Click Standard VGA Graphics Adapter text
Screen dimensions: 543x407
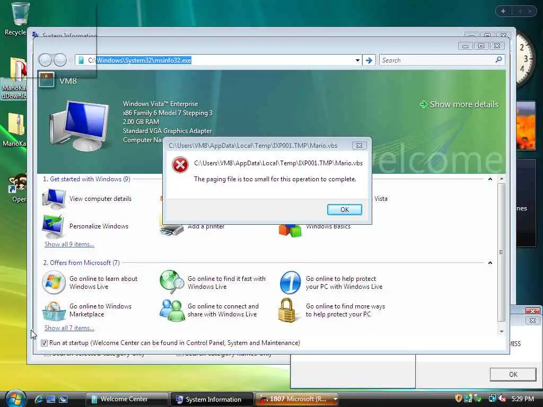tap(167, 131)
